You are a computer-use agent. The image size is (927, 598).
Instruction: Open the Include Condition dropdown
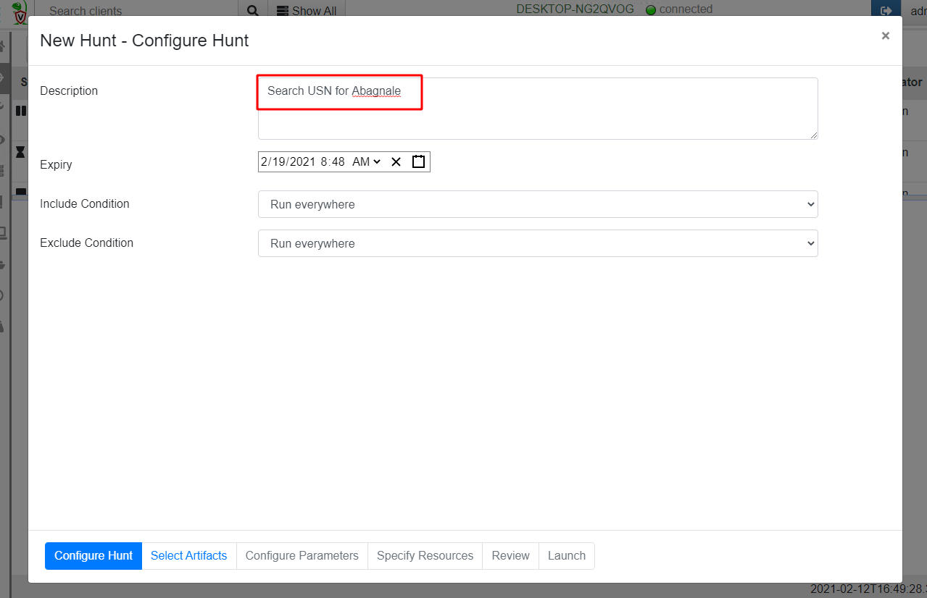point(538,204)
